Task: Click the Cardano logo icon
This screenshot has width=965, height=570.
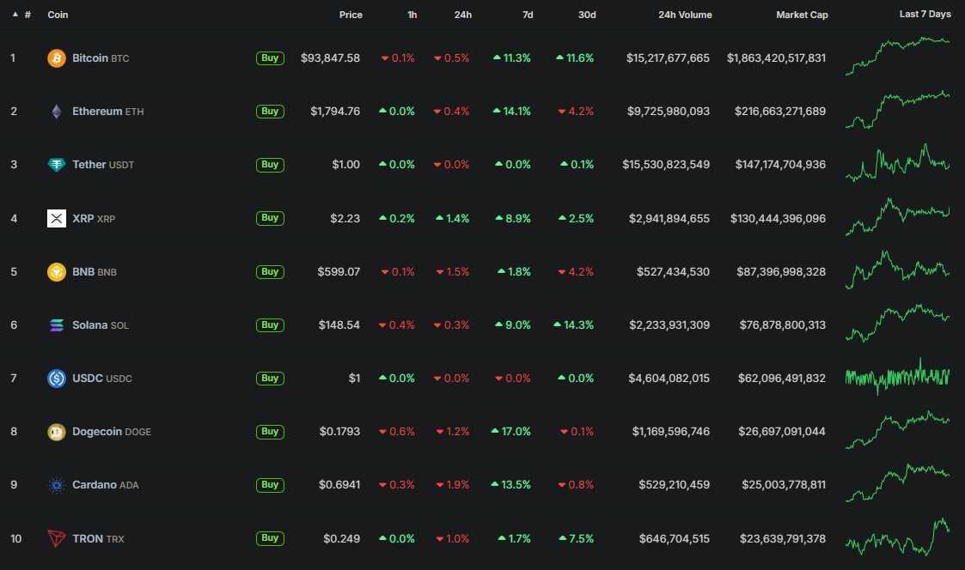Action: [x=56, y=485]
